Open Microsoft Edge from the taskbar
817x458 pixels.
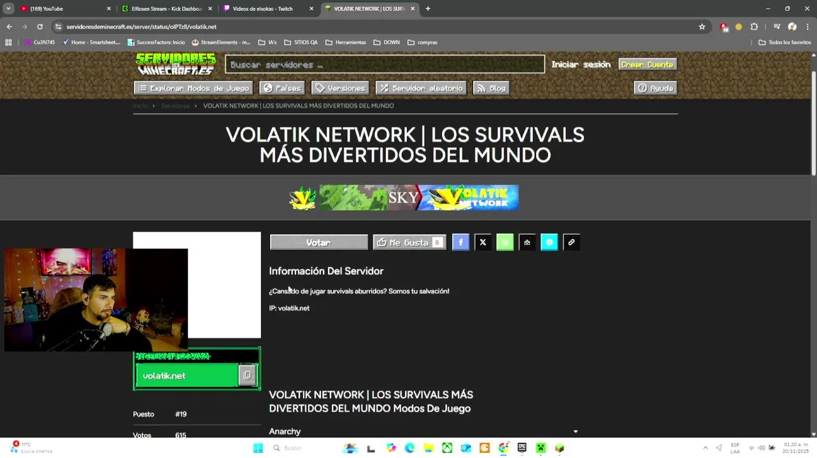(409, 448)
